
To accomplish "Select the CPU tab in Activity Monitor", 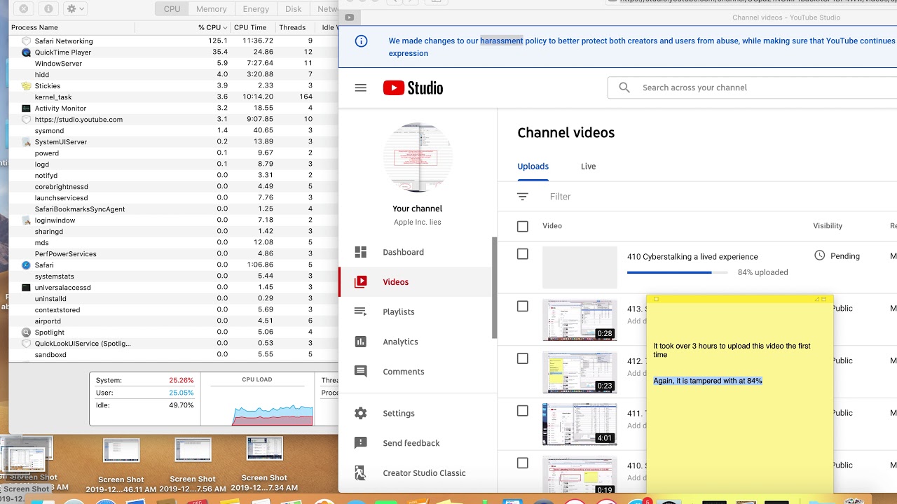I will pyautogui.click(x=172, y=9).
